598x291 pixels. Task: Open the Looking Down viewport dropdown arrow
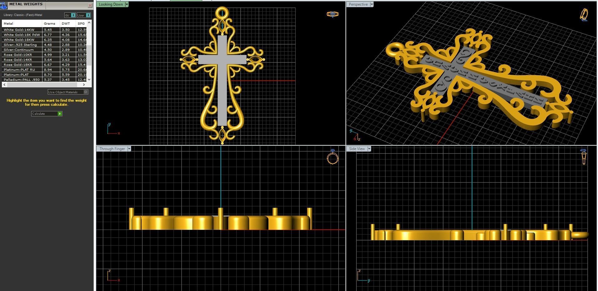(126, 4)
